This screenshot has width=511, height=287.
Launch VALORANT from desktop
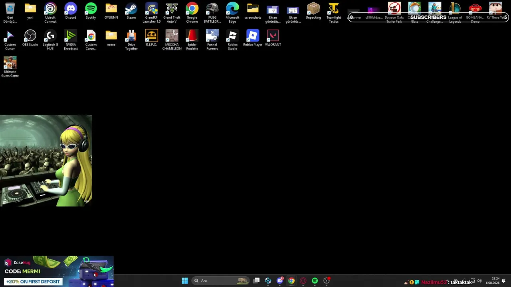click(x=273, y=38)
